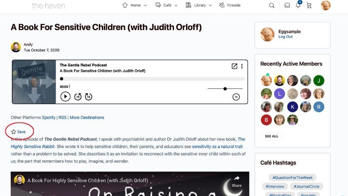Open podcast player in new window
This screenshot has height=196, width=348.
(234, 66)
